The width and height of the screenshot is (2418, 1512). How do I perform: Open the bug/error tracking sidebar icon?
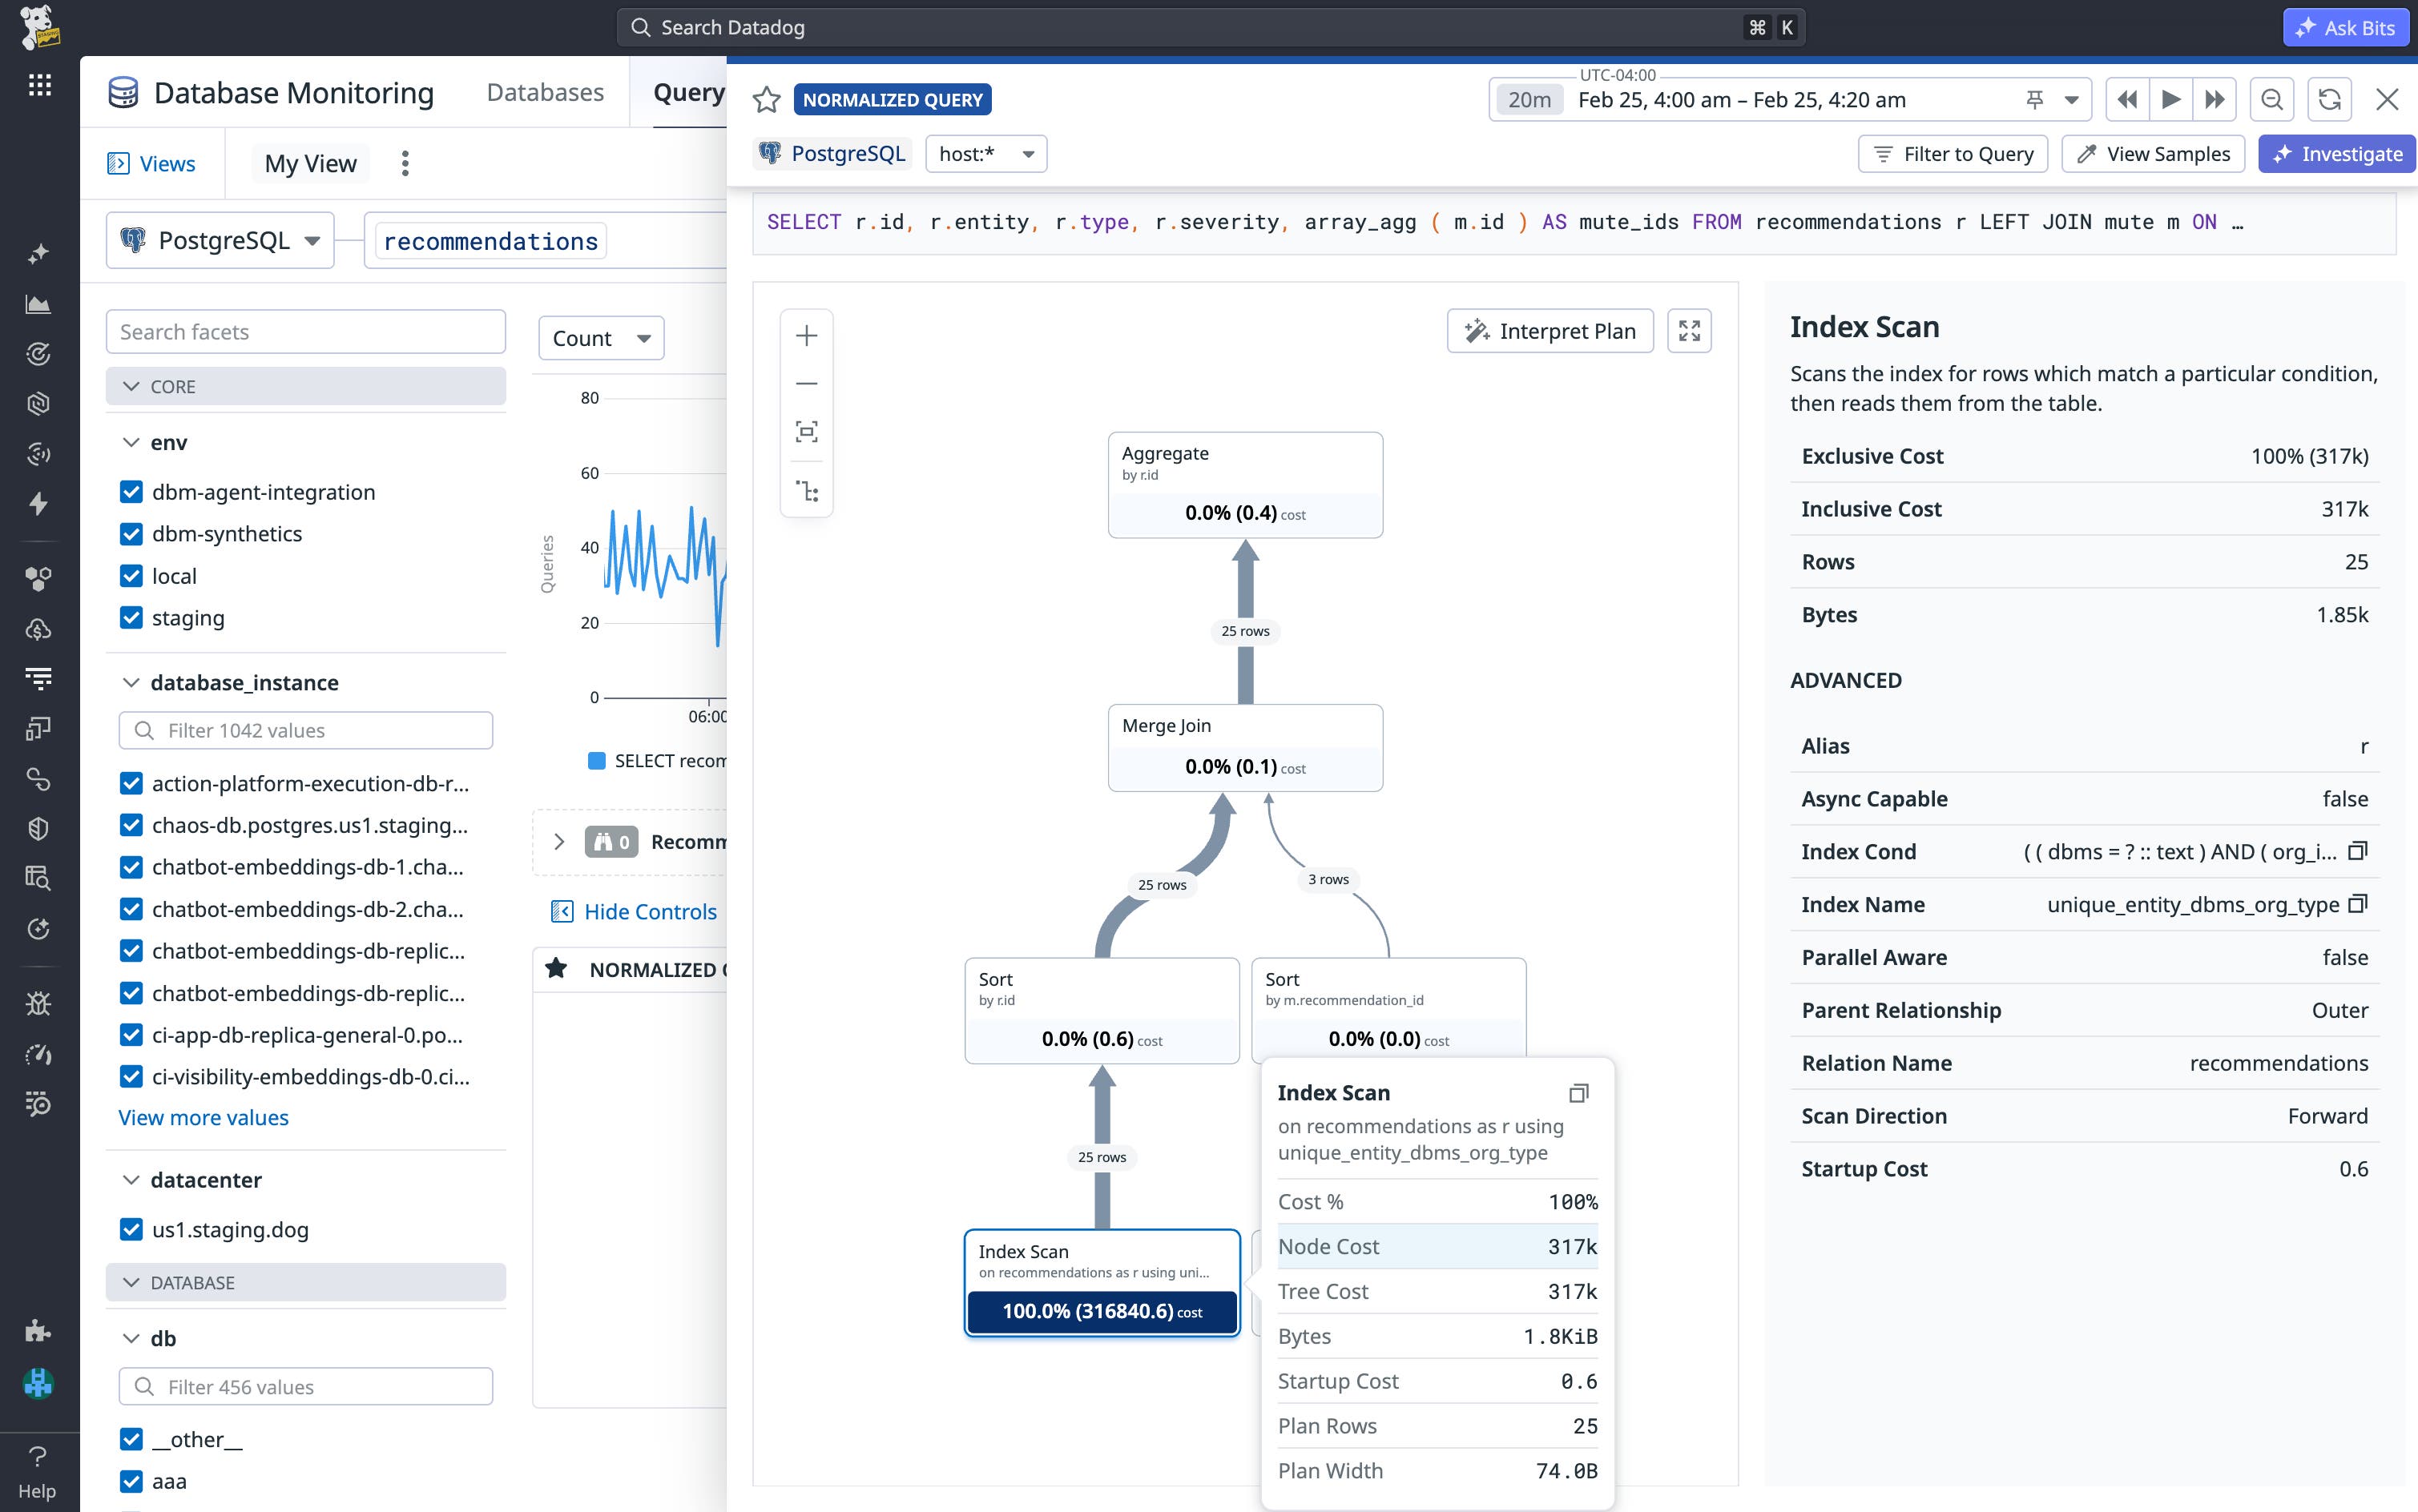[x=38, y=1003]
